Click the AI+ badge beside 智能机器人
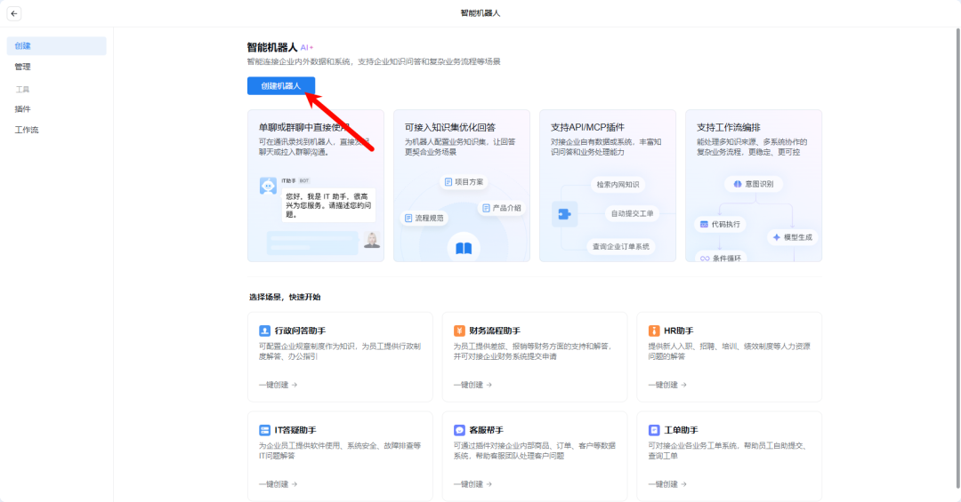The width and height of the screenshot is (961, 502). click(x=306, y=47)
